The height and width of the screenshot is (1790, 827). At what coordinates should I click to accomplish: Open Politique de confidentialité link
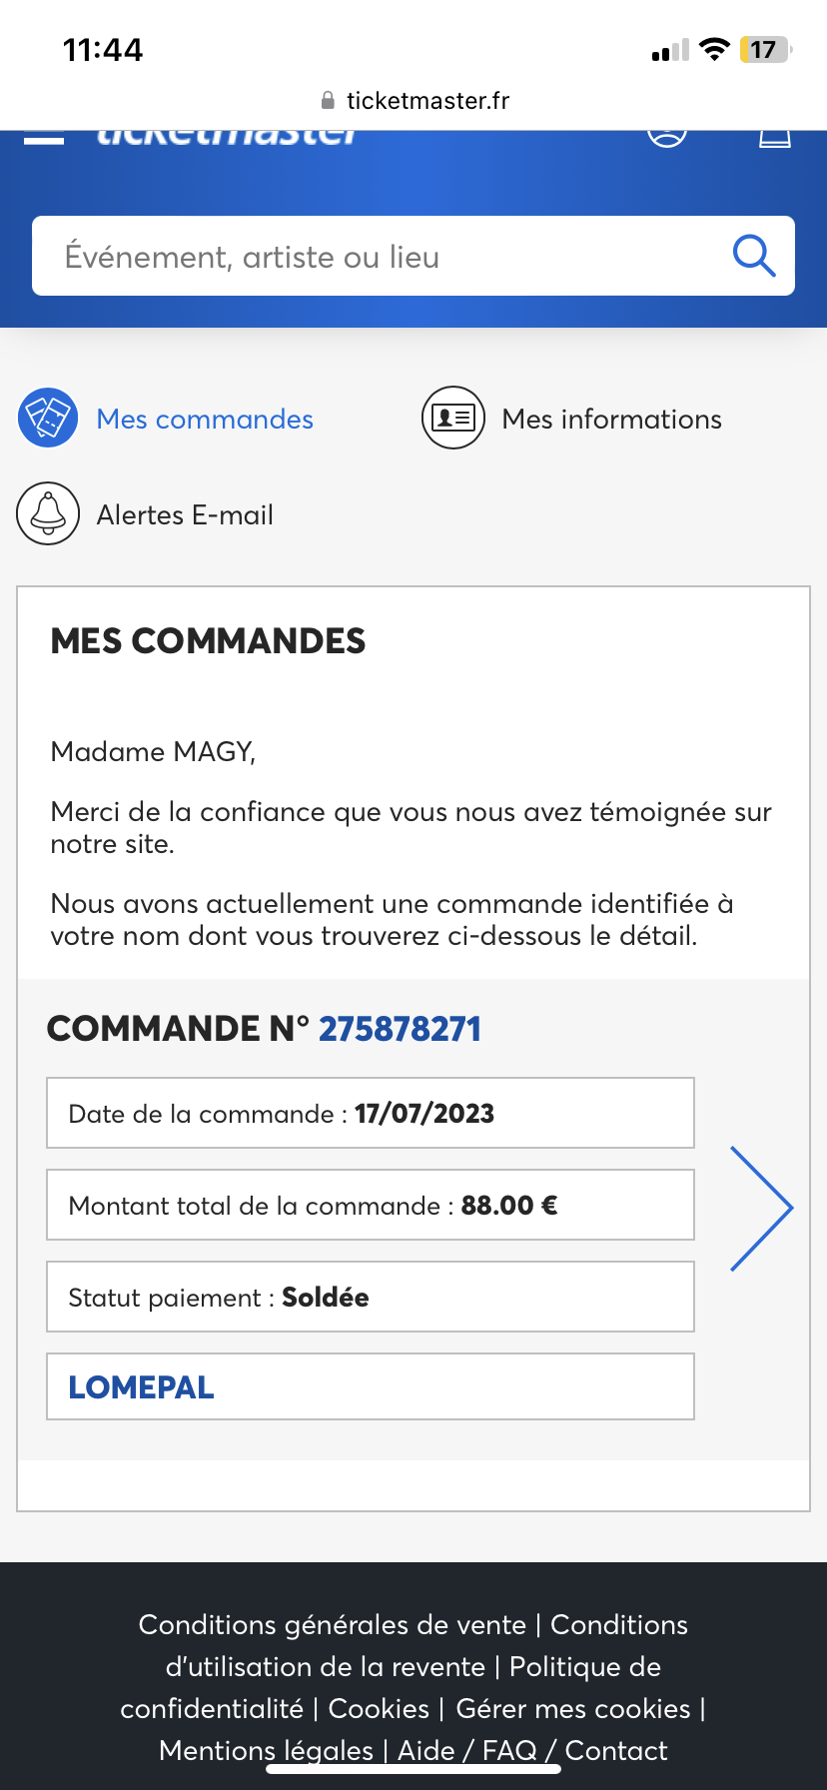[x=585, y=1667]
